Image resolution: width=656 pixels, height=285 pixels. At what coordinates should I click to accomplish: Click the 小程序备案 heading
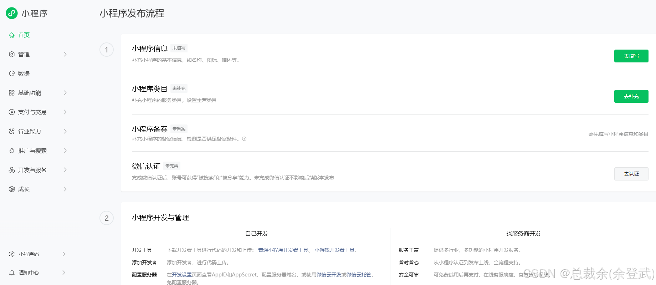150,129
